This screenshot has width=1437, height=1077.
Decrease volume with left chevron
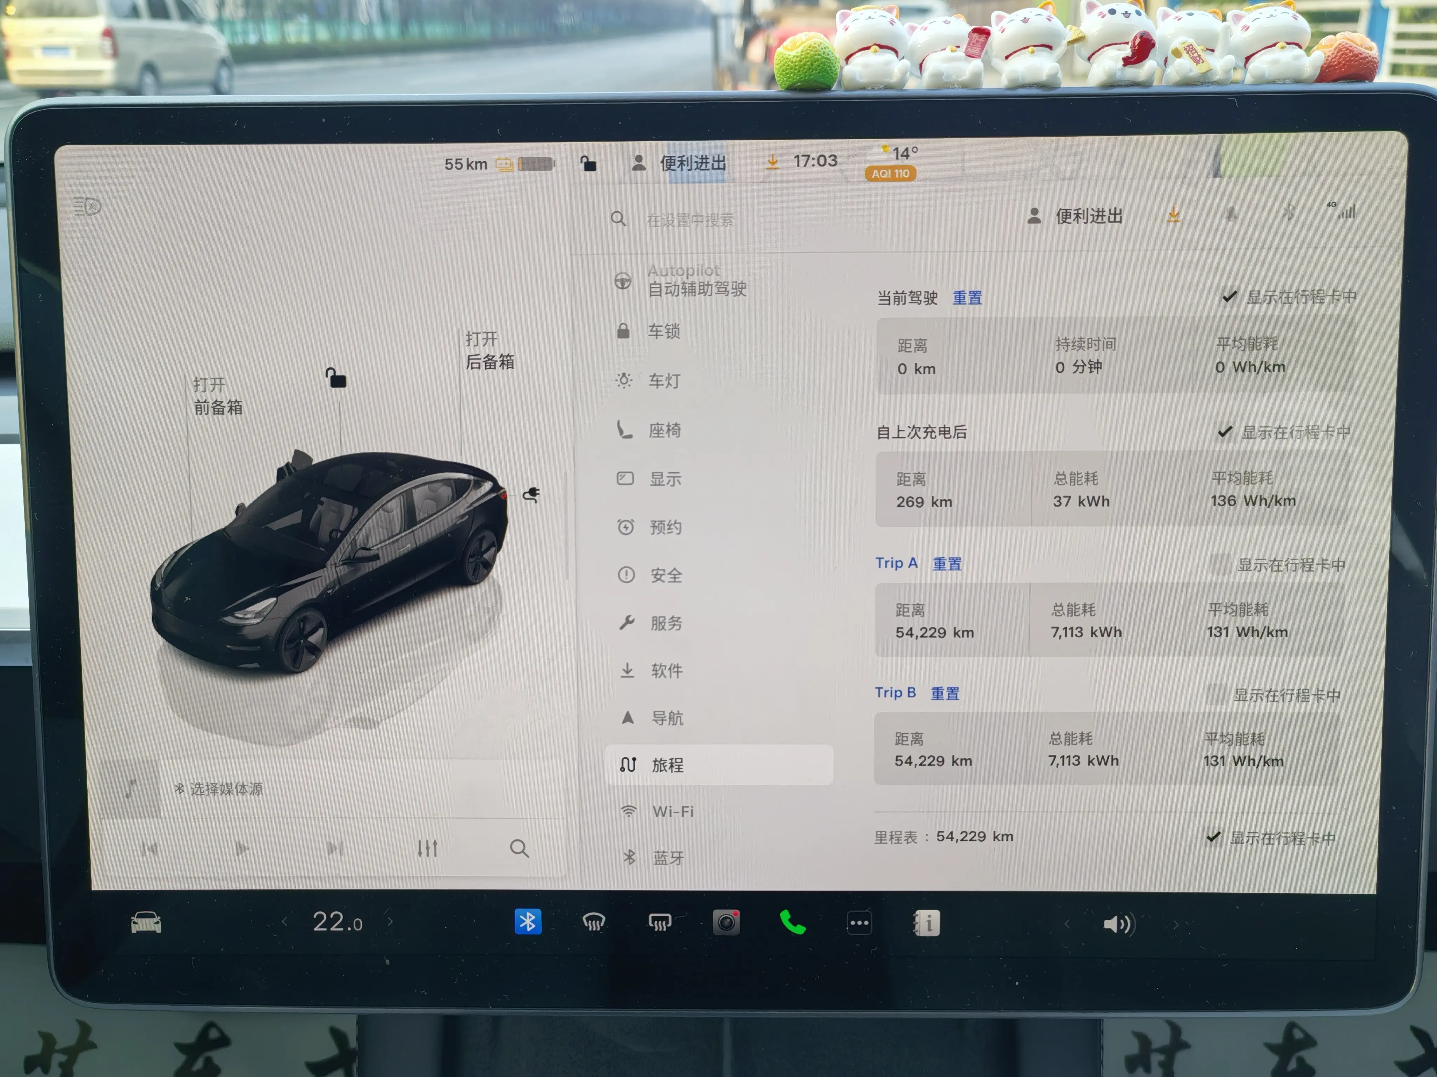(x=1067, y=924)
